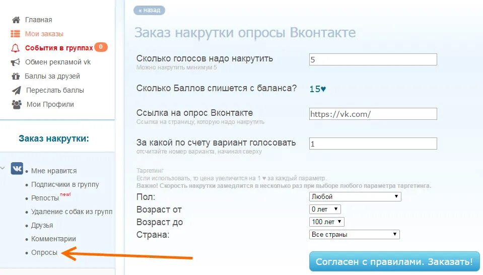483x275 pixels.
Task: Choose the Мне нравится service
Action: click(x=54, y=171)
